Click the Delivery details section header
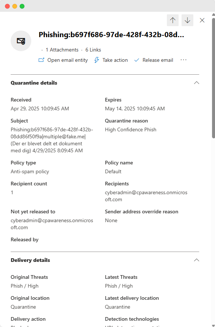Screen dimensions: 215x327 pos(30,260)
